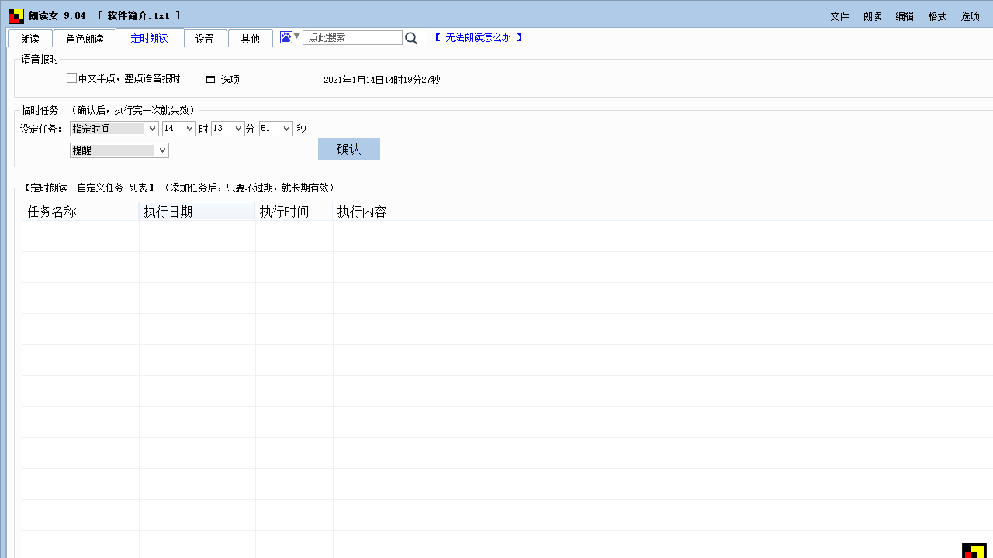Viewport: 993px width, 558px height.
Task: Open the 无法朗读怎么办 help link
Action: pos(478,37)
